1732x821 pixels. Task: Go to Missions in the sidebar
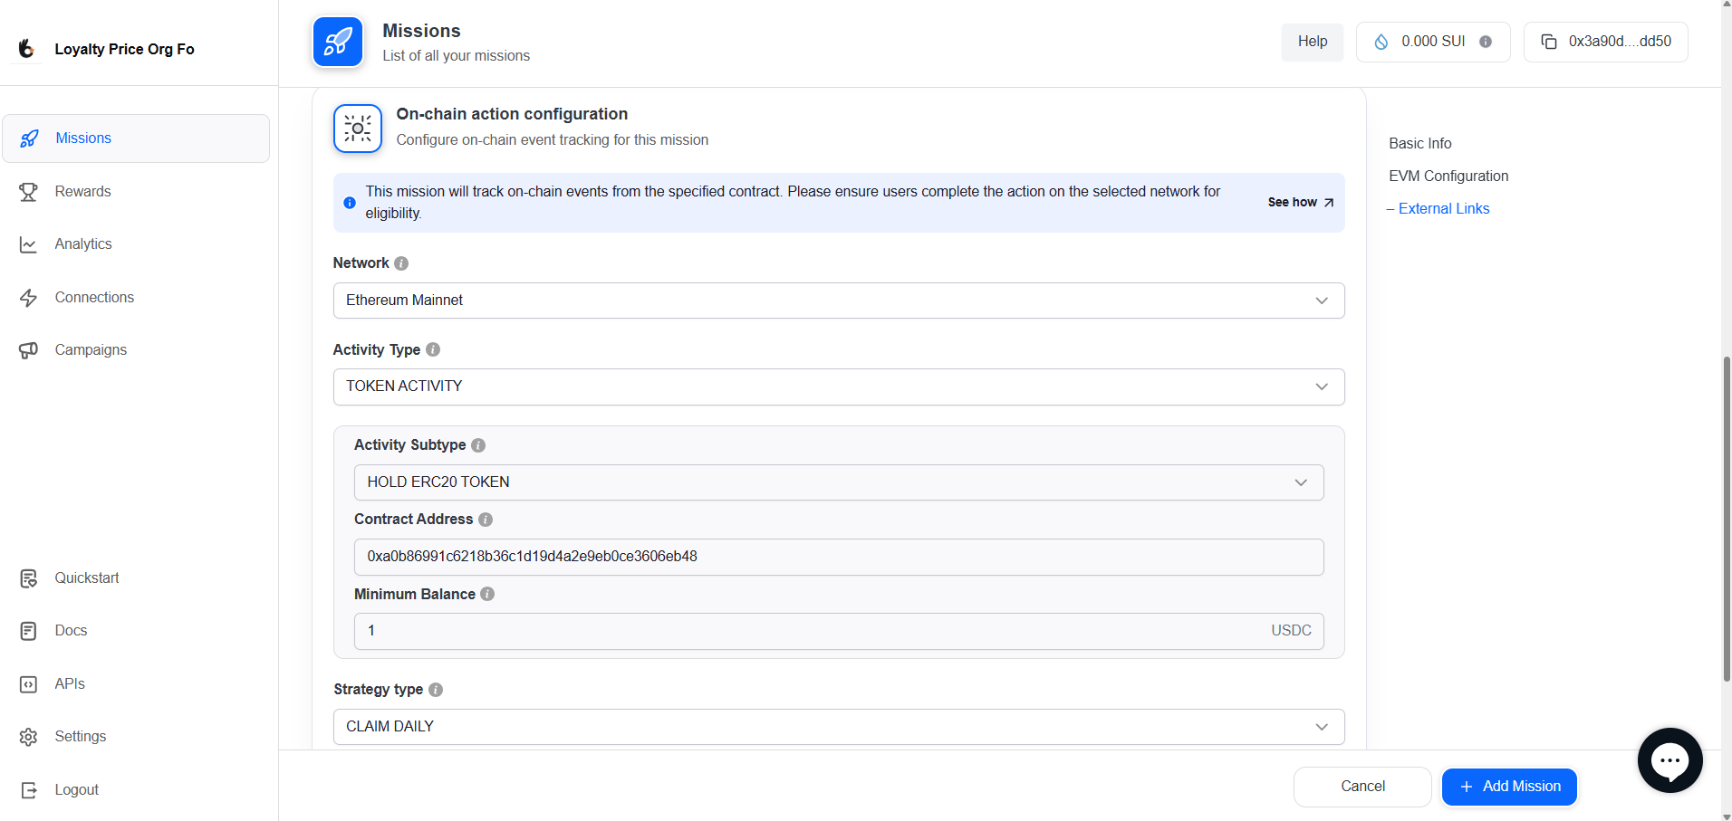point(136,138)
